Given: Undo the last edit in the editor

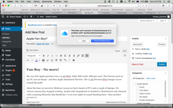Looking at the screenshot, I should (x=65, y=60).
